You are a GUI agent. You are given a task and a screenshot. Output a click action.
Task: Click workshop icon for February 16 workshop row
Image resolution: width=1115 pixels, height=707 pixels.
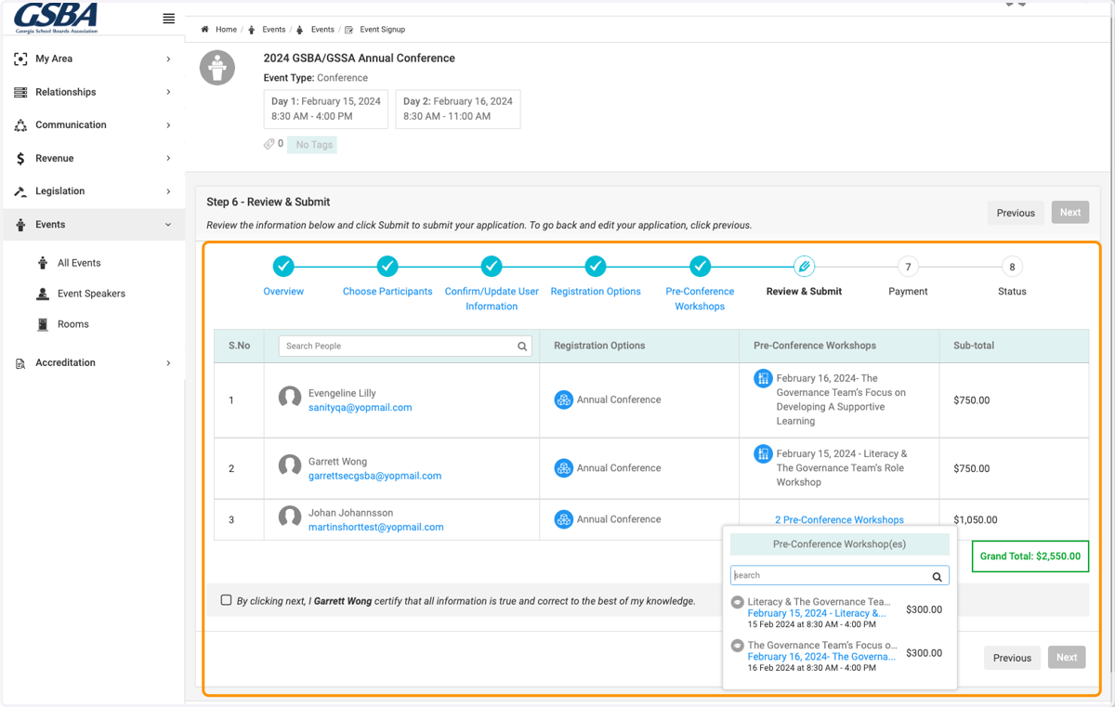[763, 378]
